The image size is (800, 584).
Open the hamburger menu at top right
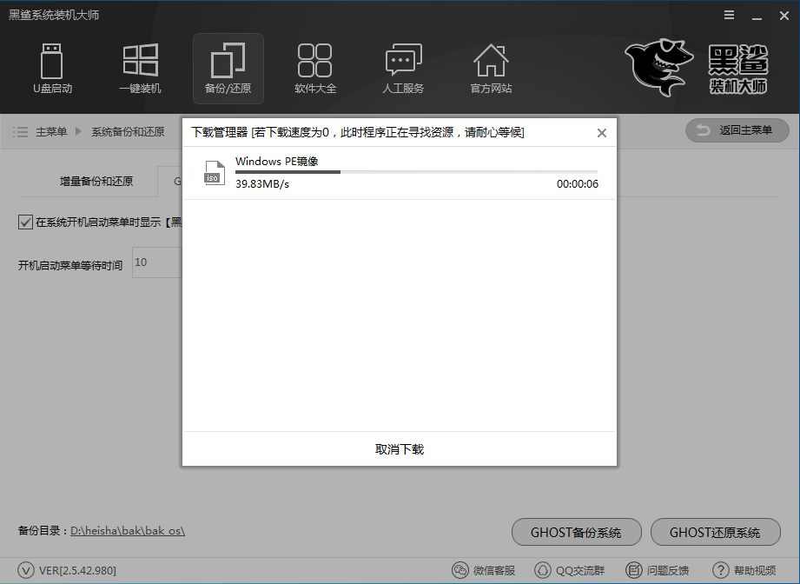[x=728, y=14]
